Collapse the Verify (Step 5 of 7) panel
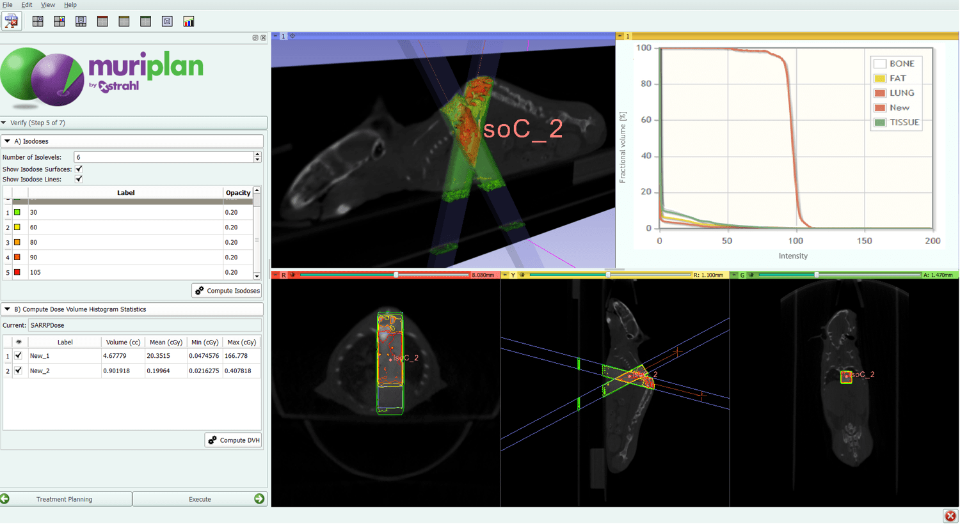960x524 pixels. click(x=5, y=123)
